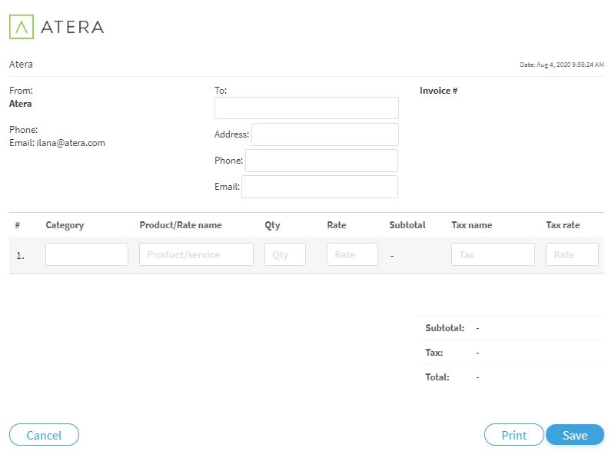615x458 pixels.
Task: Click the Date: Aug 4, 2020 text
Action: click(562, 65)
